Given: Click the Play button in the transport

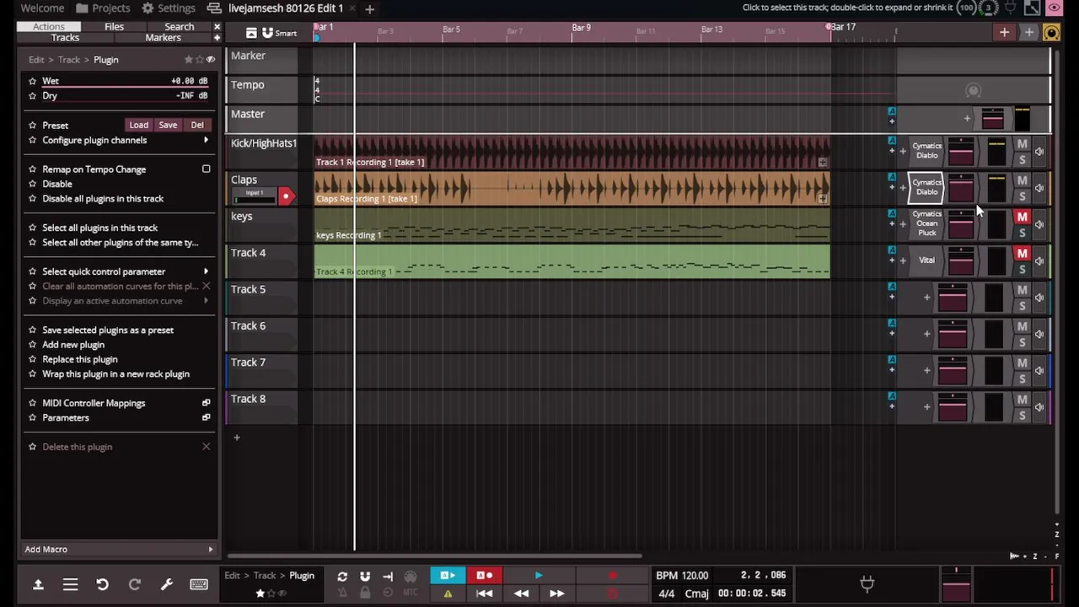Looking at the screenshot, I should (x=539, y=577).
